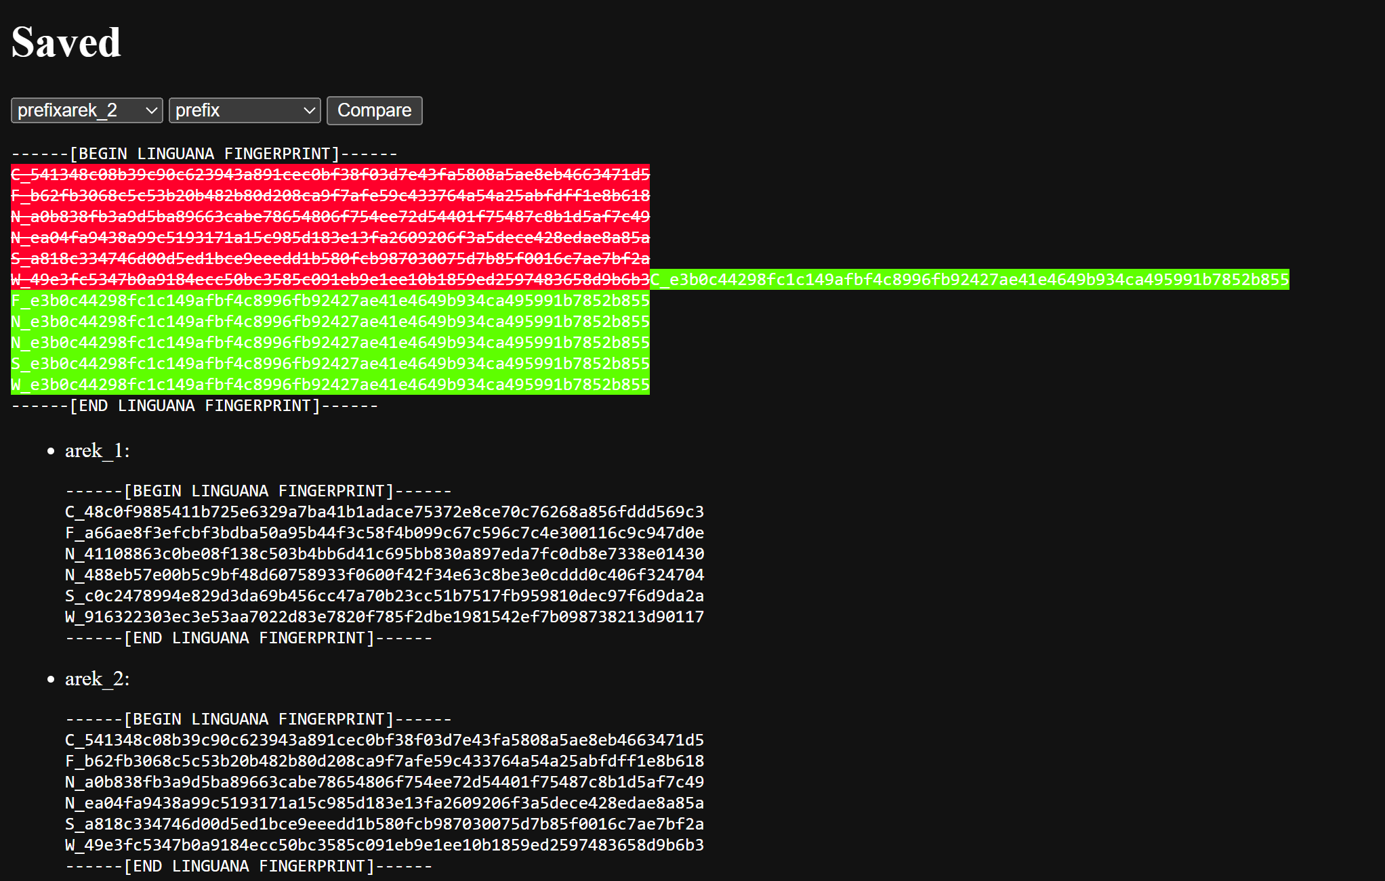Click the Saved heading
Image resolution: width=1385 pixels, height=881 pixels.
point(66,42)
